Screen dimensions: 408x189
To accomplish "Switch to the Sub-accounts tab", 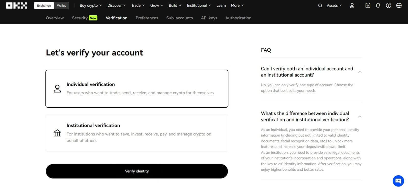I will coord(179,18).
